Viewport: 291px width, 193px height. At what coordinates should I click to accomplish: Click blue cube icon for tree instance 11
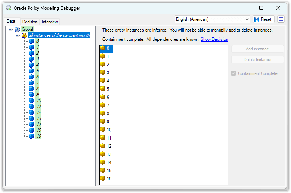point(31,107)
